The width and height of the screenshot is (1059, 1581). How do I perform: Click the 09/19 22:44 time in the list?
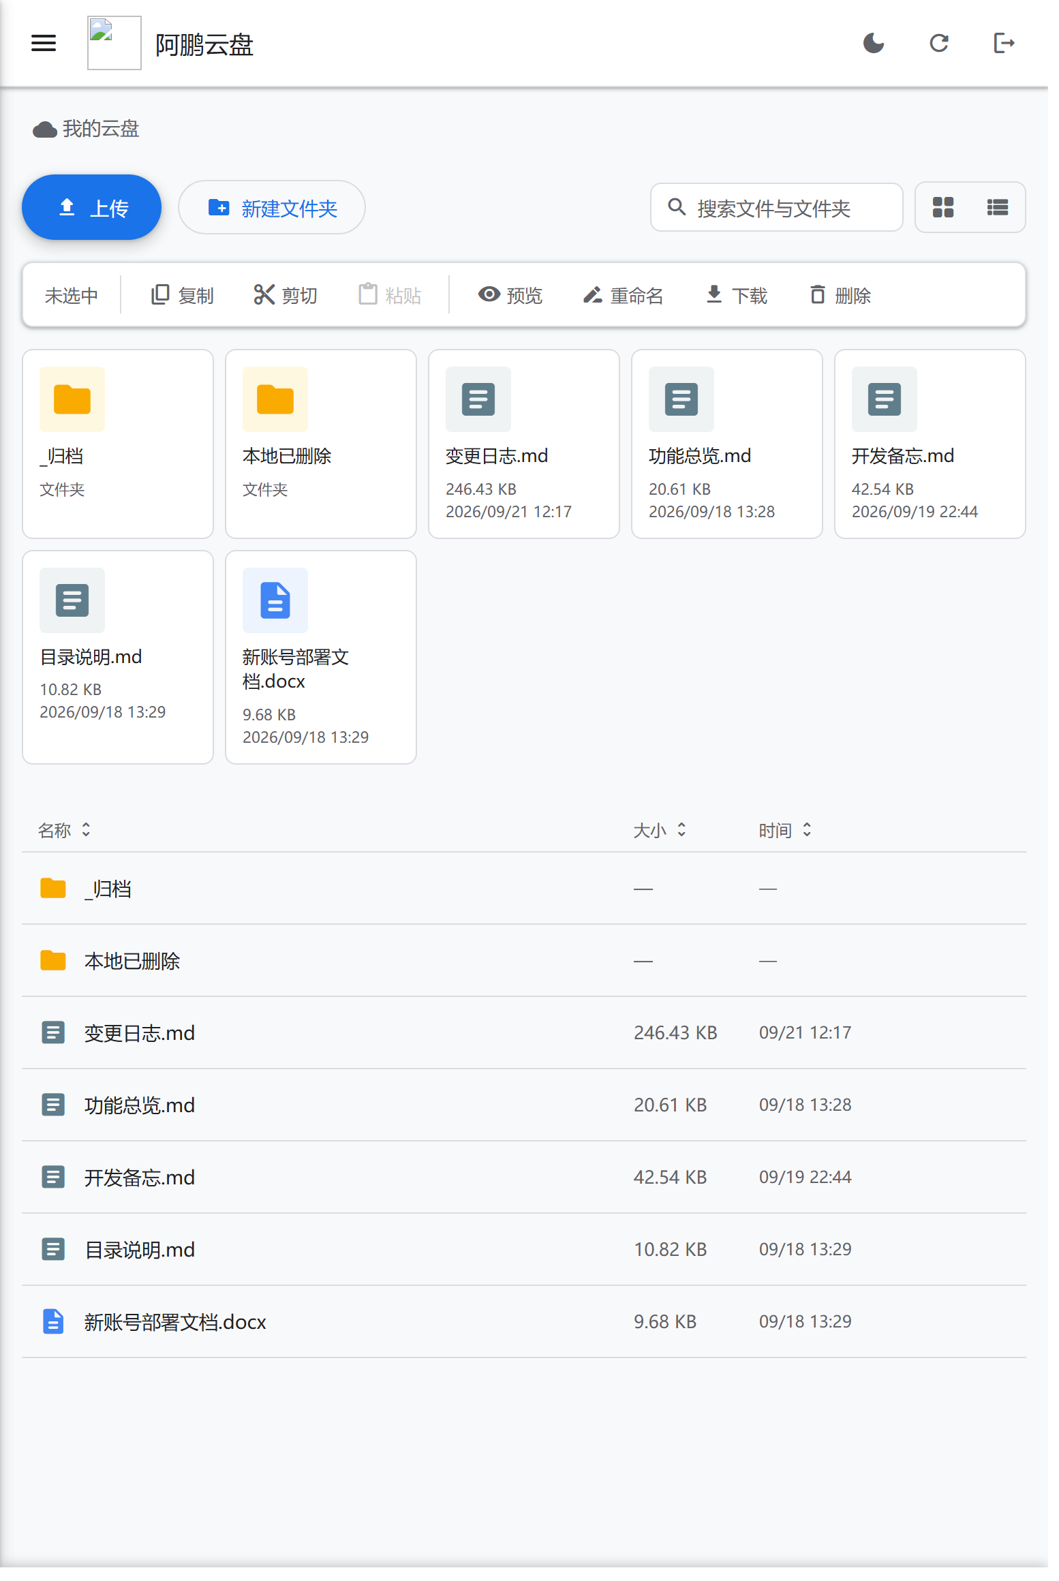805,1177
